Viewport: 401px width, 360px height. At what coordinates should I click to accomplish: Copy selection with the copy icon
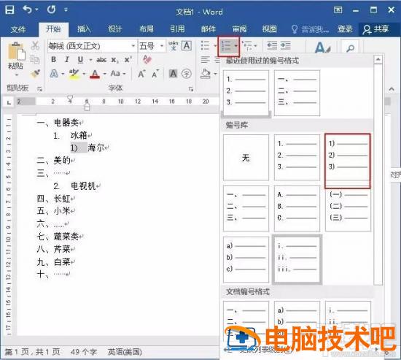(x=35, y=59)
